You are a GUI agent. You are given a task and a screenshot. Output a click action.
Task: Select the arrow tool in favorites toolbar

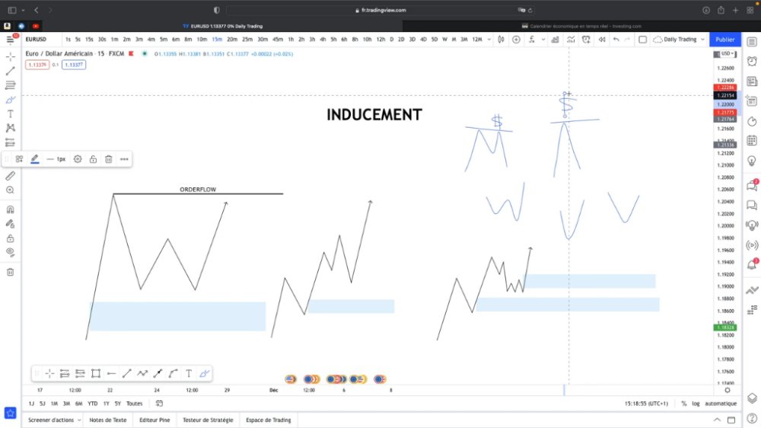coord(158,374)
